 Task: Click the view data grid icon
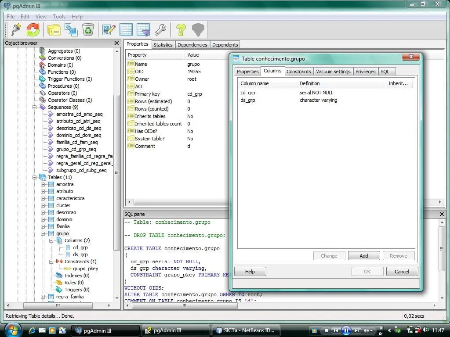[x=126, y=30]
